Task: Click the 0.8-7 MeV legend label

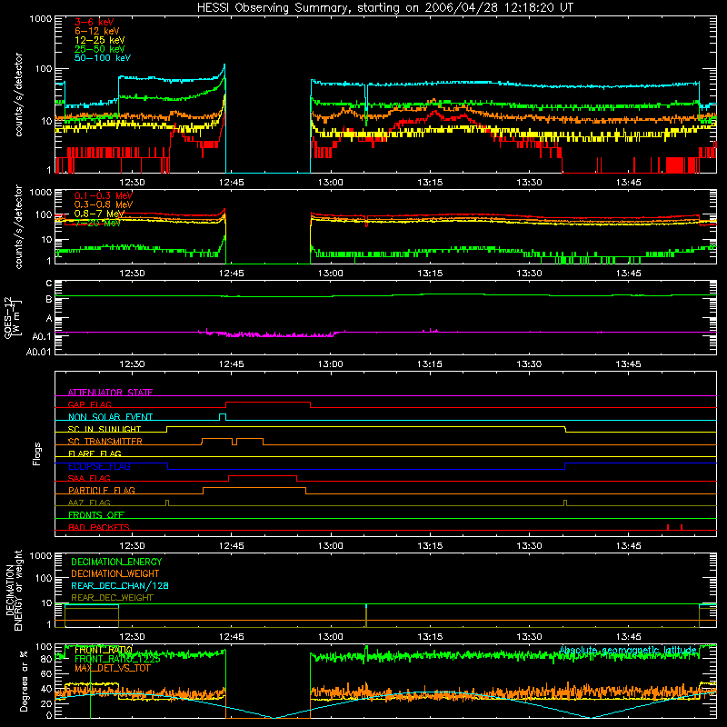Action: pyautogui.click(x=99, y=214)
